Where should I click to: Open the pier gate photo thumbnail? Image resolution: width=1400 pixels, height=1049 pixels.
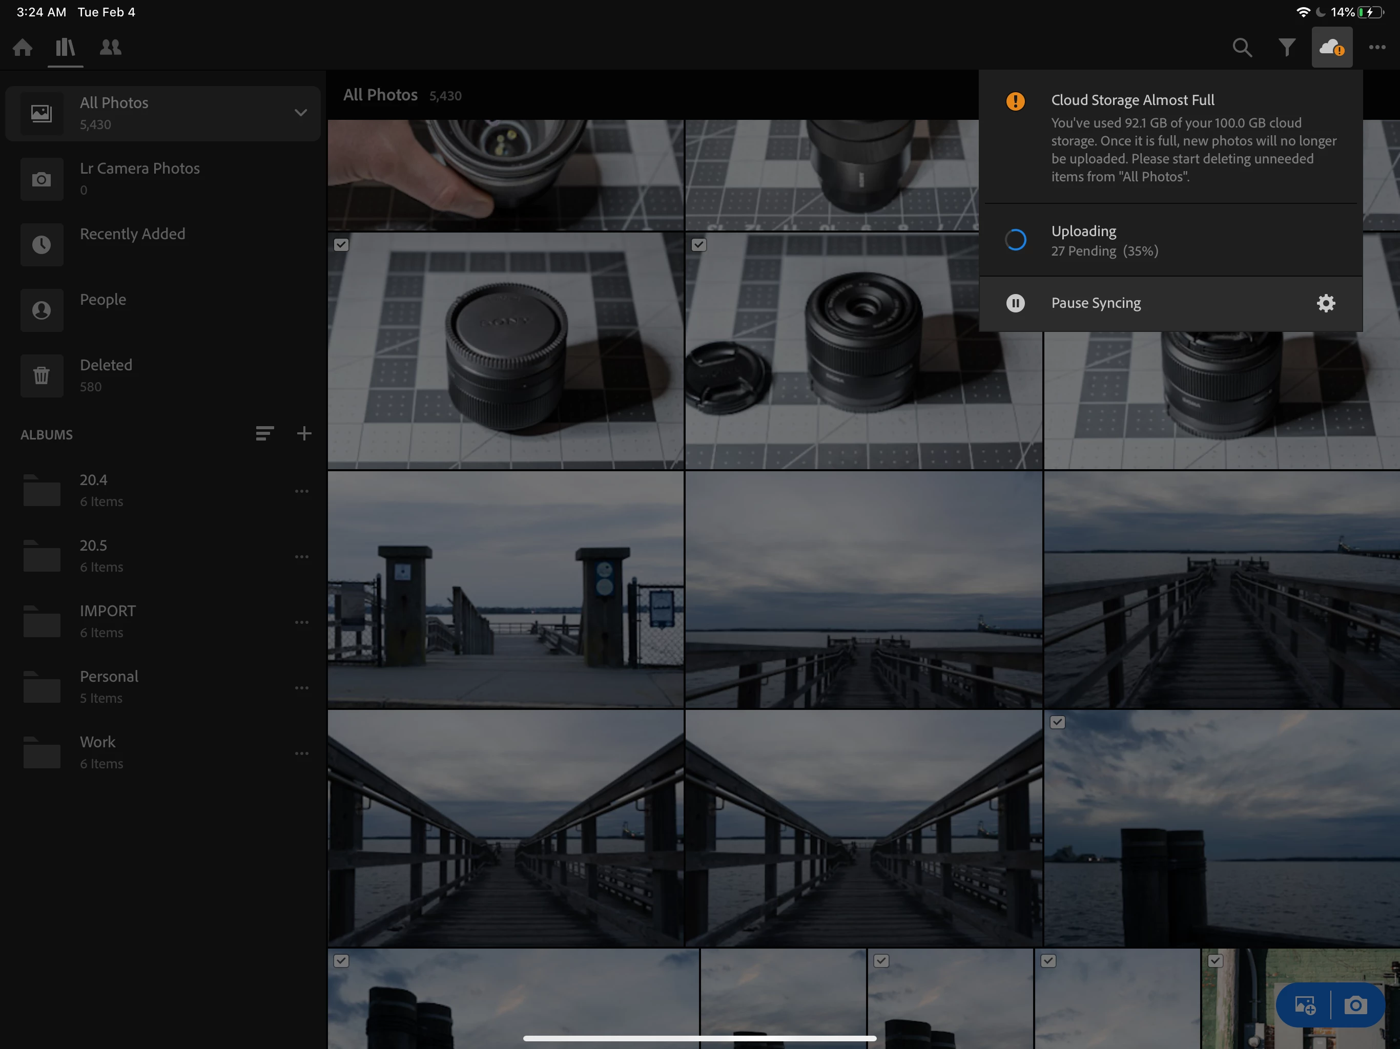pos(505,589)
